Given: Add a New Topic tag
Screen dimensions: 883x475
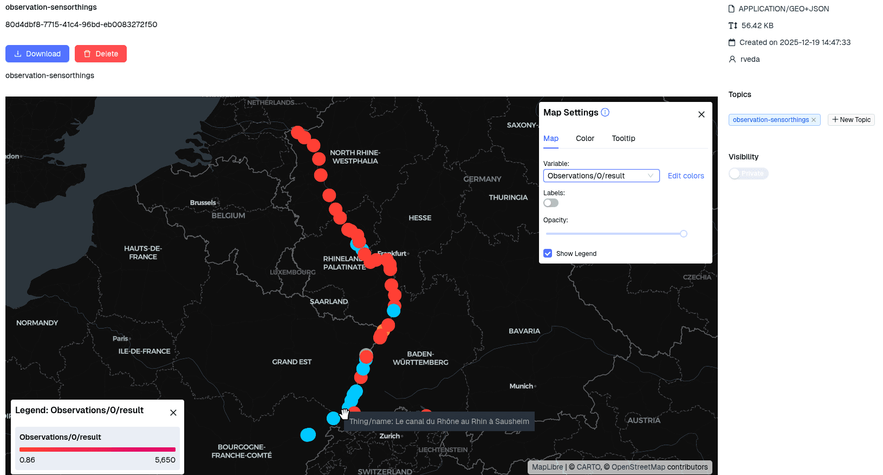Looking at the screenshot, I should [x=850, y=120].
